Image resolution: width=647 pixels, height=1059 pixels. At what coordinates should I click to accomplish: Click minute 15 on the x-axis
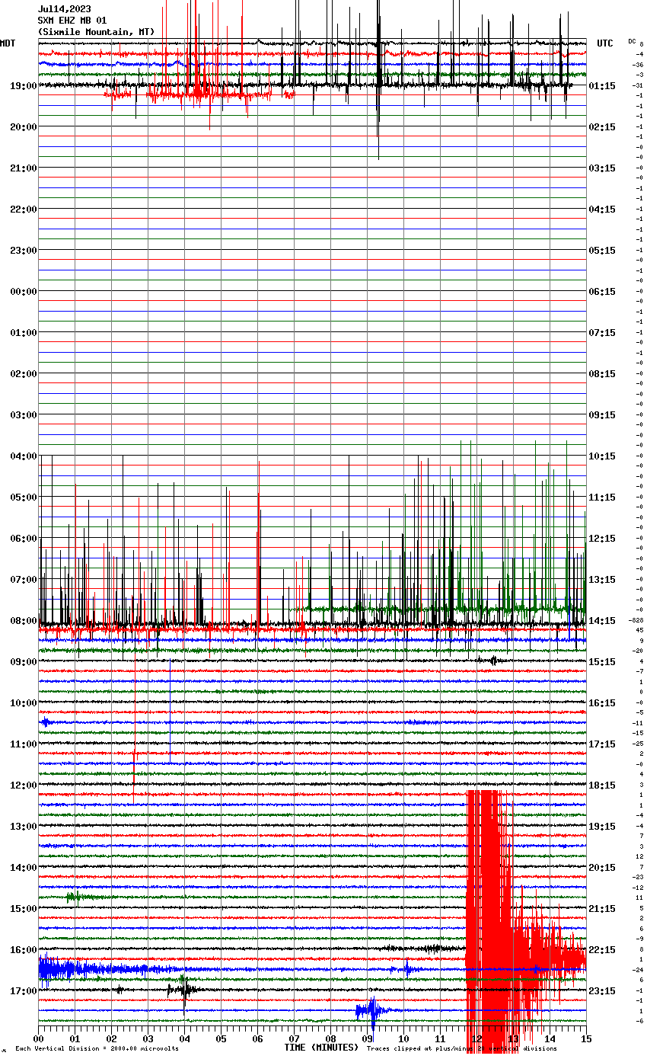(x=585, y=1038)
